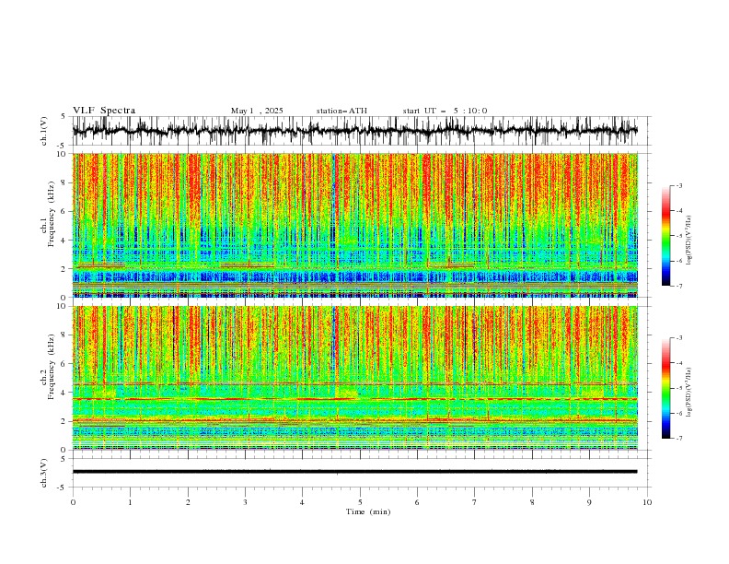Click inside the ch.2 spectrogram panel
This screenshot has height=564, width=729.
(x=355, y=378)
